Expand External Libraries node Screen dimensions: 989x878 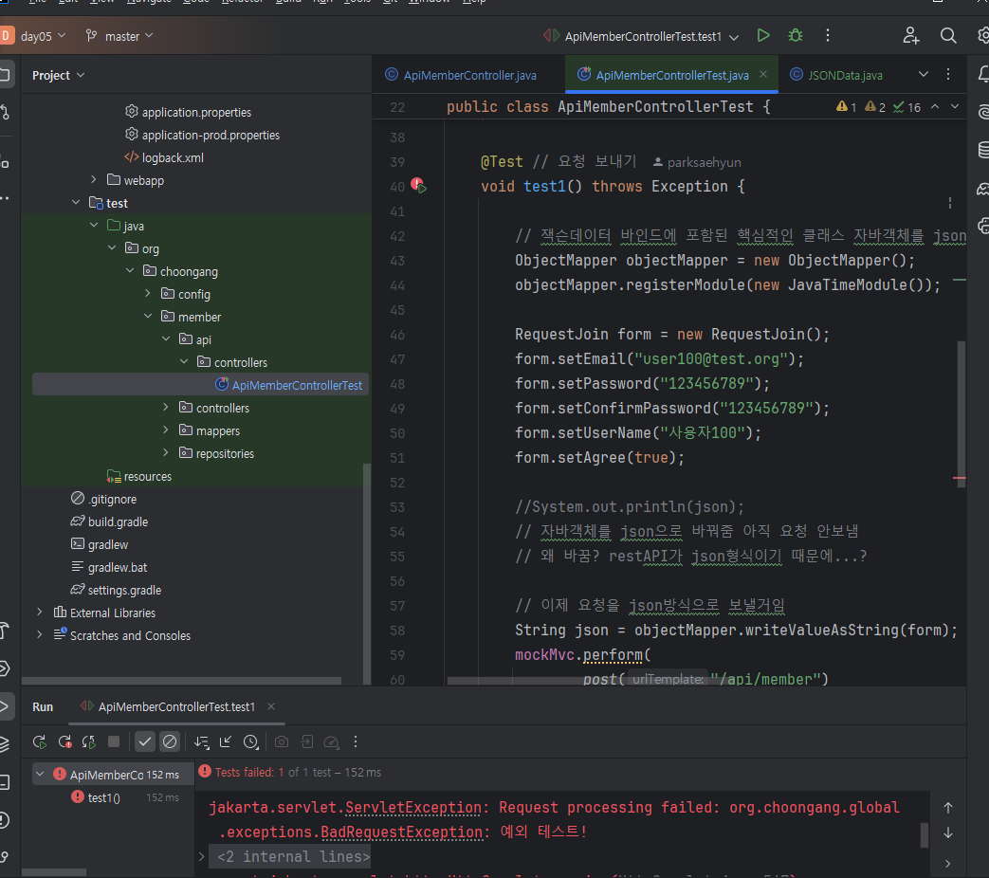39,612
